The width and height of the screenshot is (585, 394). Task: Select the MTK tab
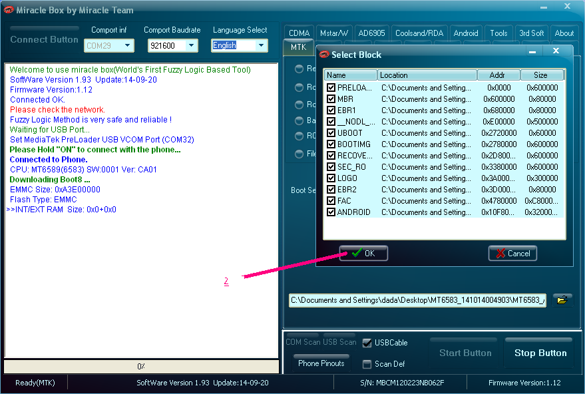(x=298, y=47)
